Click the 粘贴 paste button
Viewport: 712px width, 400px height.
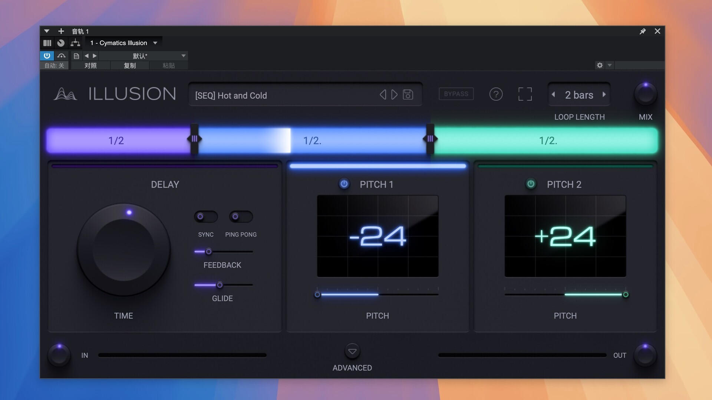click(x=169, y=66)
